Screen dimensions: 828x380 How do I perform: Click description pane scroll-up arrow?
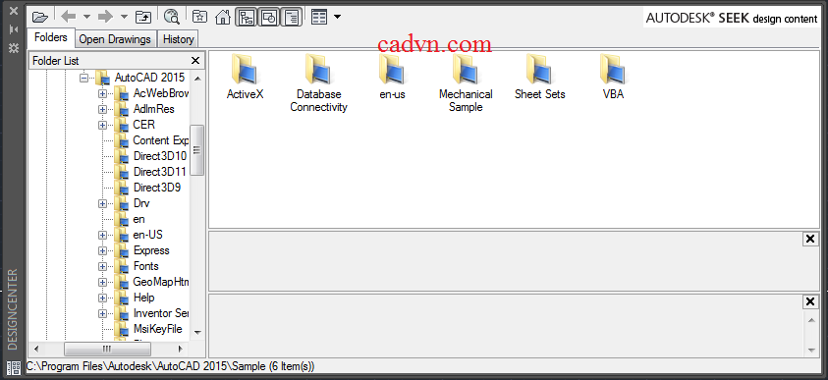coord(811,320)
